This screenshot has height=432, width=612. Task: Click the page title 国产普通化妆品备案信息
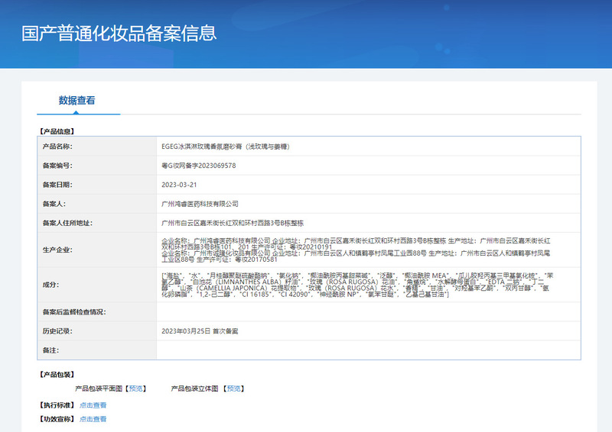pyautogui.click(x=119, y=34)
